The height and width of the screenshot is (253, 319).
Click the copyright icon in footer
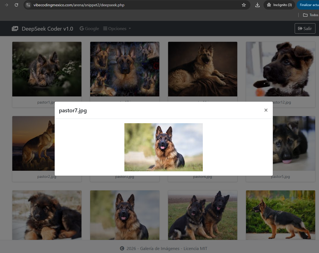pos(122,248)
